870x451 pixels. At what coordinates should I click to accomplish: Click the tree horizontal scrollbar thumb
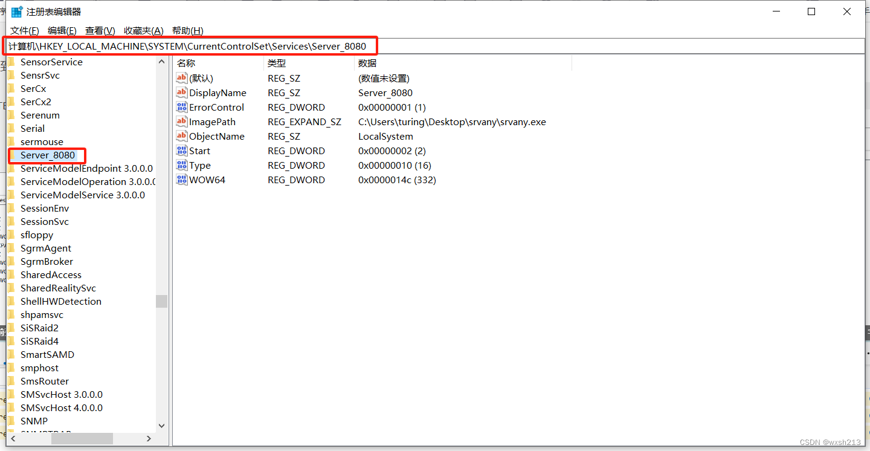coord(82,439)
